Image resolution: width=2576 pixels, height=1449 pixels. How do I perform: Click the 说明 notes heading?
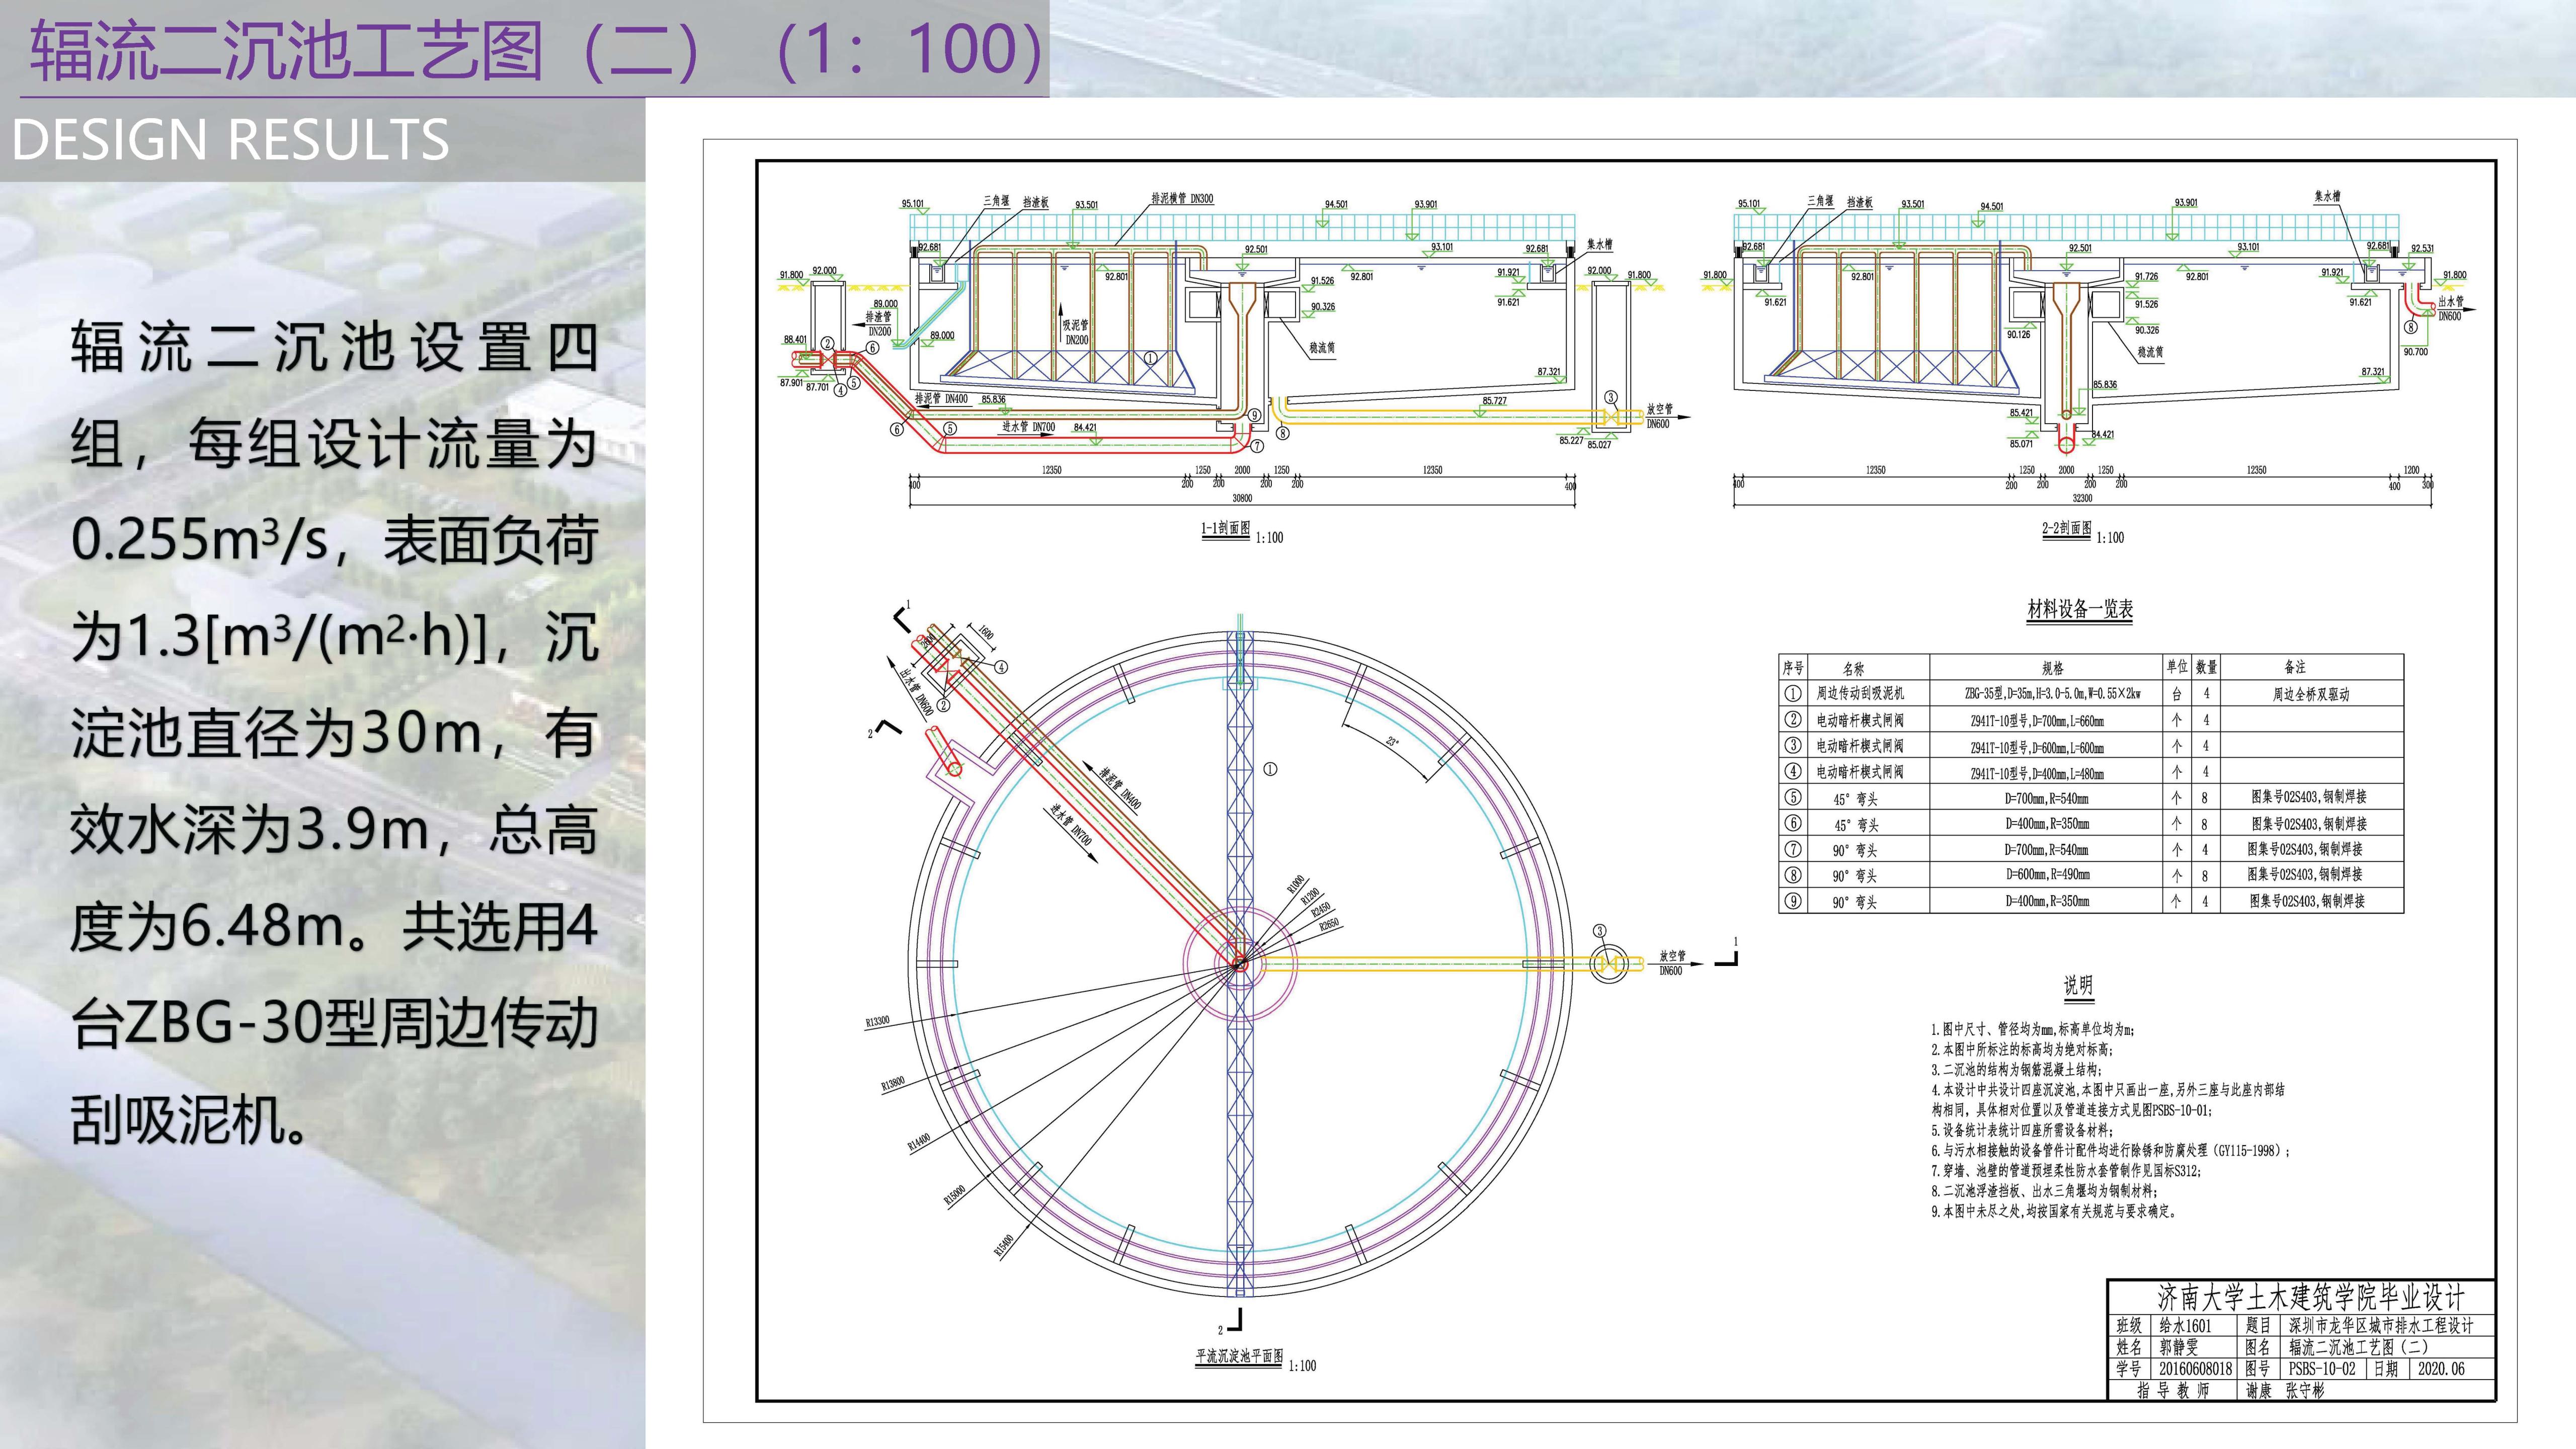[x=2078, y=985]
